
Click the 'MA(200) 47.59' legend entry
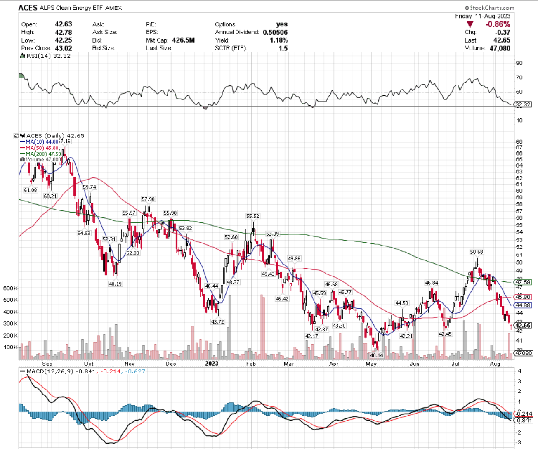(x=44, y=154)
